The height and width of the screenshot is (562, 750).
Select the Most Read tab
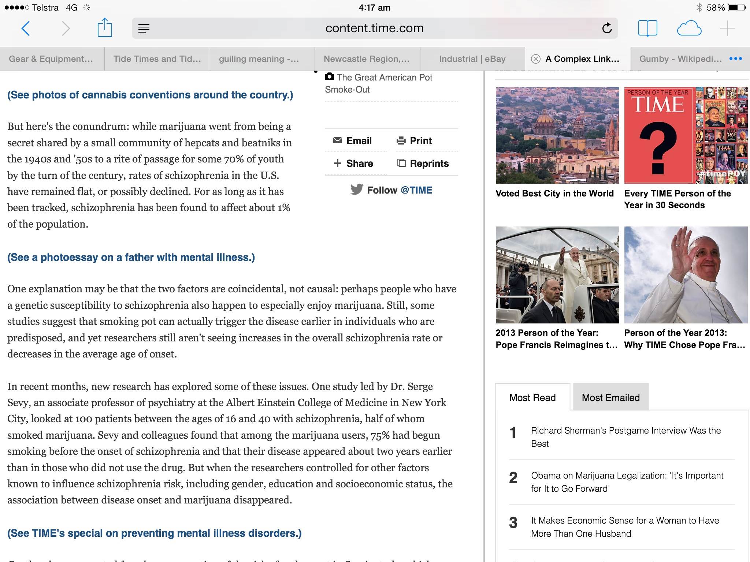(532, 397)
